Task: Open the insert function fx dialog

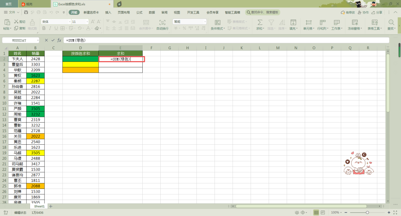Action: (59, 40)
